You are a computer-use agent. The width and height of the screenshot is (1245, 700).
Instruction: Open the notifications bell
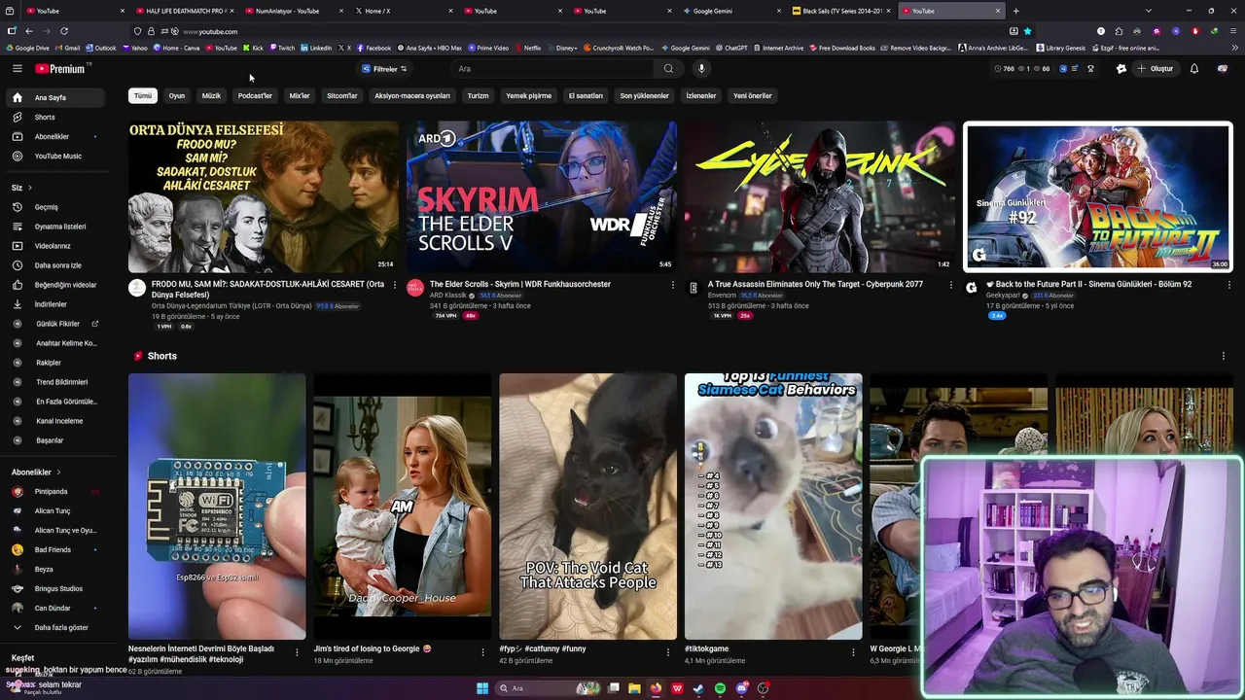point(1194,68)
